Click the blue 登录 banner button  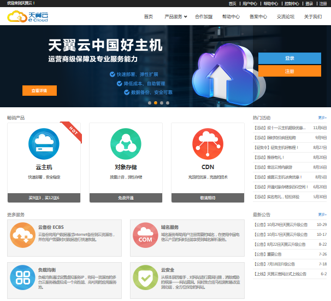click(x=289, y=58)
